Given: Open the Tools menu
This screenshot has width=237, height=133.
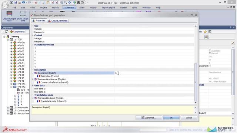Looking at the screenshot, I should pos(134,7).
